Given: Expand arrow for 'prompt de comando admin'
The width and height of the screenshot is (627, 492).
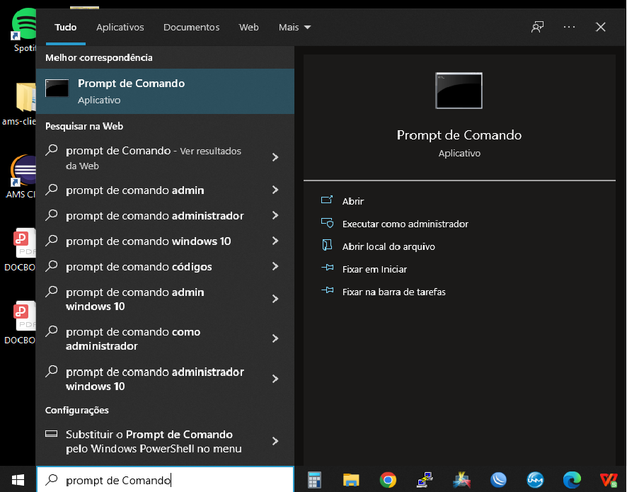Looking at the screenshot, I should 275,190.
